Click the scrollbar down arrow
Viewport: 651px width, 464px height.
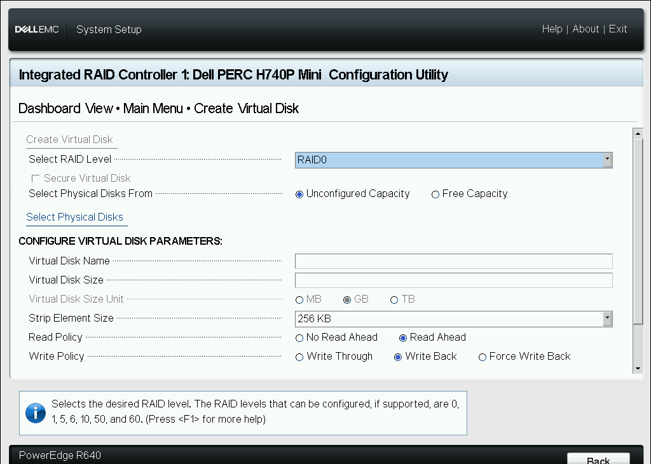click(x=638, y=367)
